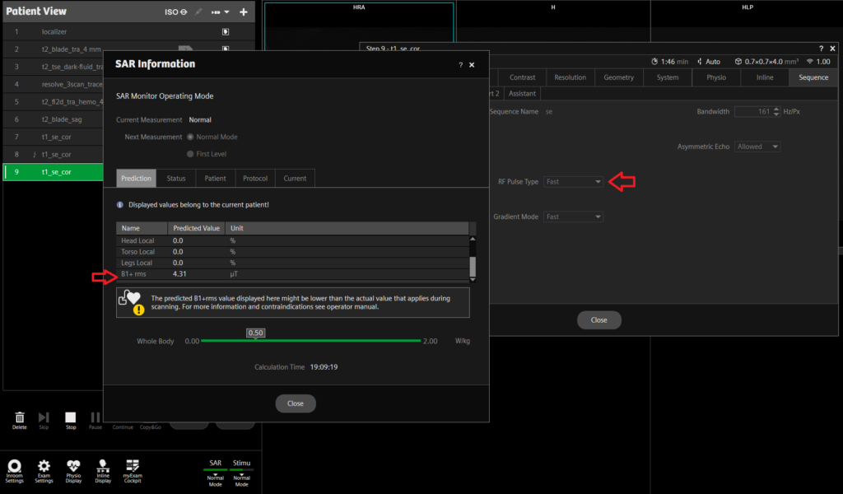Click Close in the Step 9 protocol window
Image resolution: width=843 pixels, height=494 pixels.
point(599,320)
